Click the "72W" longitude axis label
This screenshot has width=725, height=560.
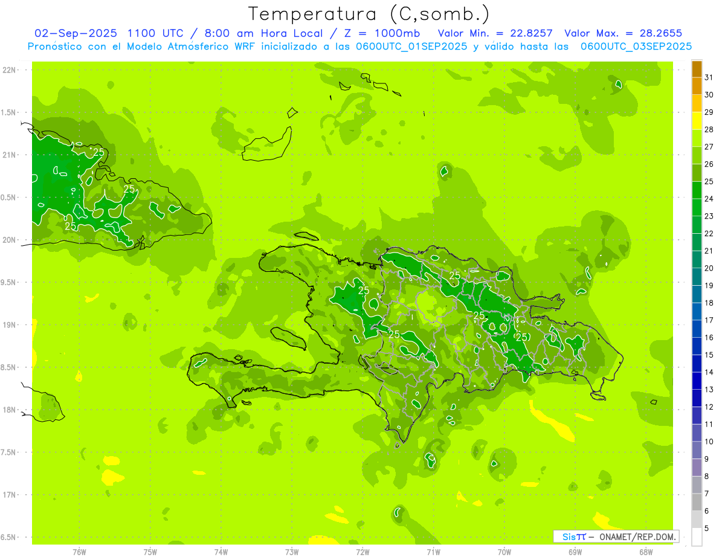[x=362, y=552]
